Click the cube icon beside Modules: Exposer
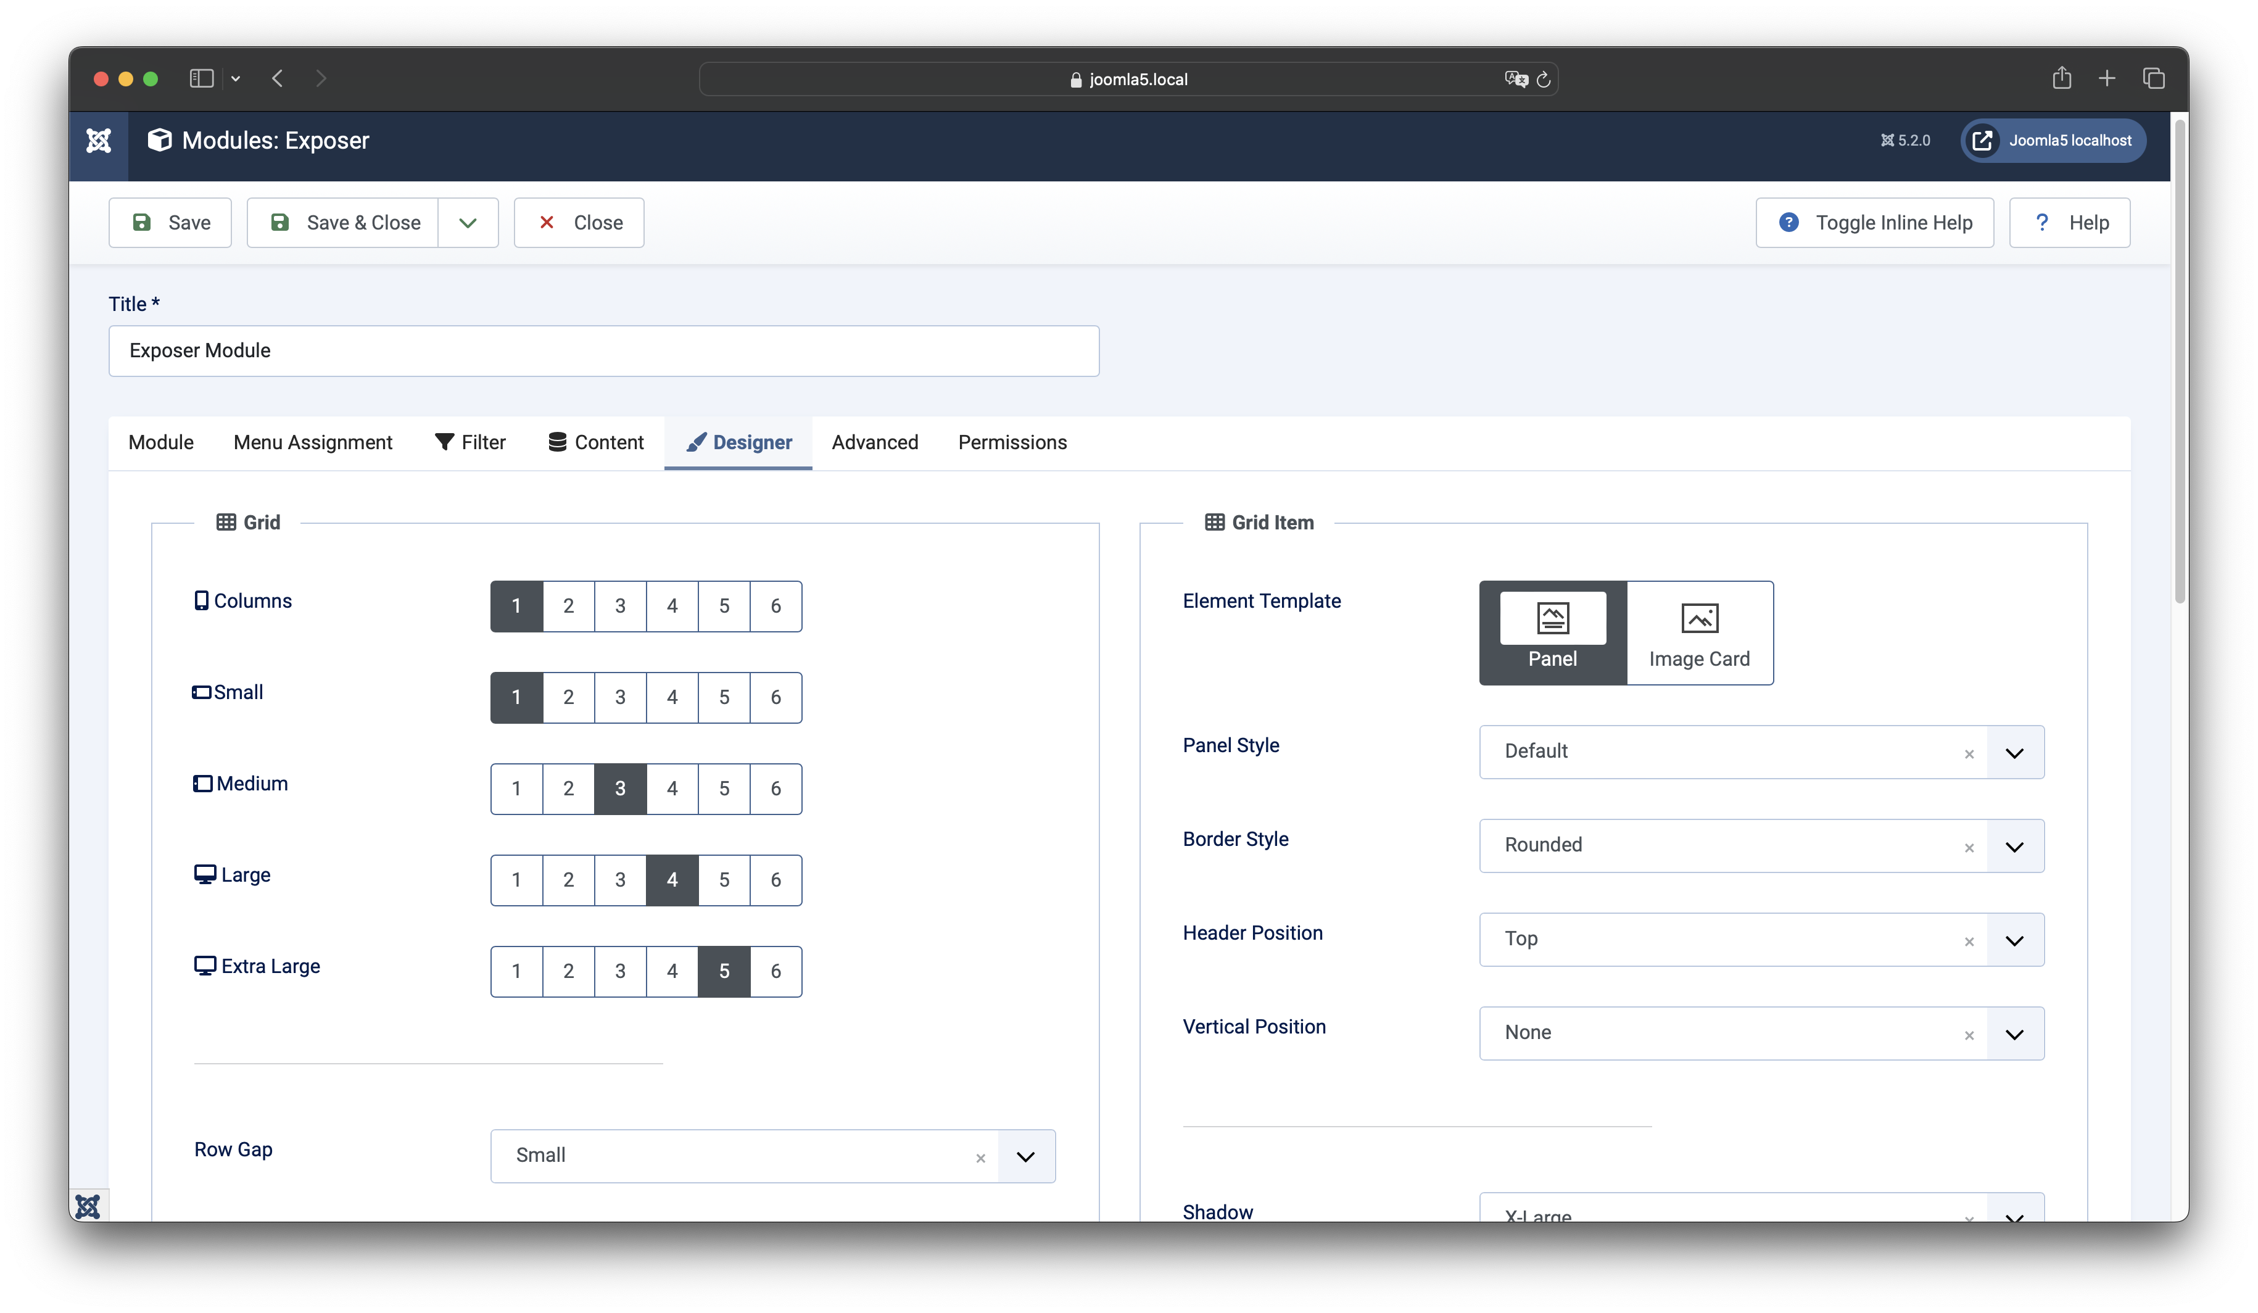 tap(160, 140)
